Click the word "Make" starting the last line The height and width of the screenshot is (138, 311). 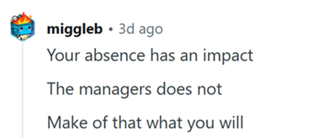tap(67, 123)
